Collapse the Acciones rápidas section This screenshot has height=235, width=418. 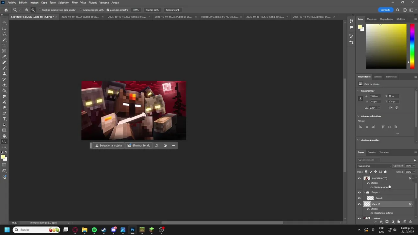pos(359,140)
